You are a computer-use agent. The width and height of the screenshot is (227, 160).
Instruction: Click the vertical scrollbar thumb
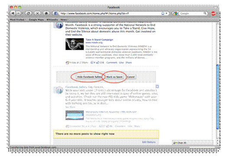click(217, 97)
